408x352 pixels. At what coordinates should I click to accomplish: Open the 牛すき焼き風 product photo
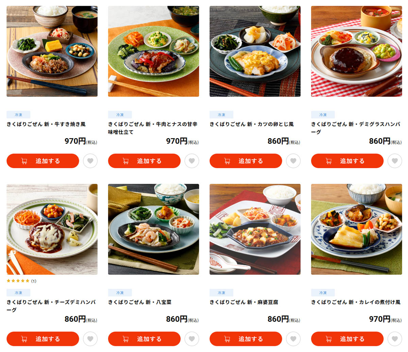click(52, 51)
